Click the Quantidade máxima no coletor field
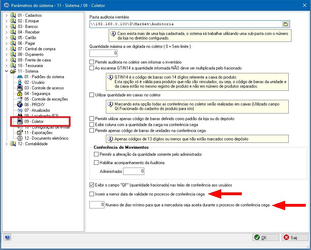This screenshot has height=250, width=311. [x=103, y=53]
